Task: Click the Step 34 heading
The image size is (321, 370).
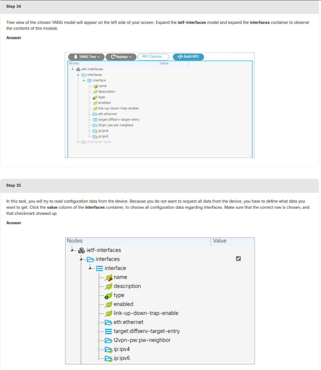Action: point(14,6)
